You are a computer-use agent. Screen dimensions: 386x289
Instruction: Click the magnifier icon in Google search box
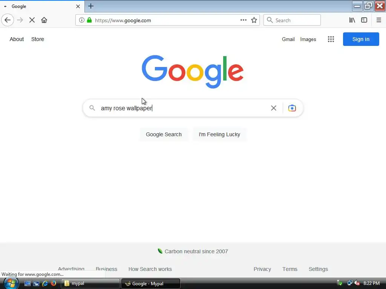pyautogui.click(x=92, y=108)
